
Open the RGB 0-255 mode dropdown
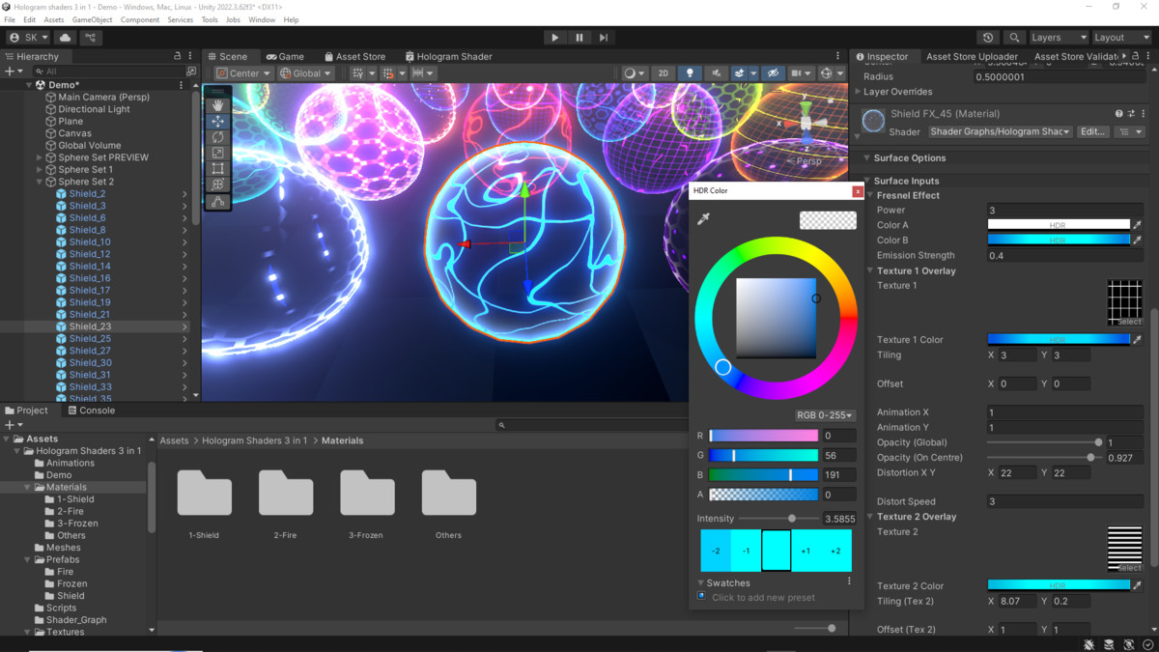tap(825, 415)
